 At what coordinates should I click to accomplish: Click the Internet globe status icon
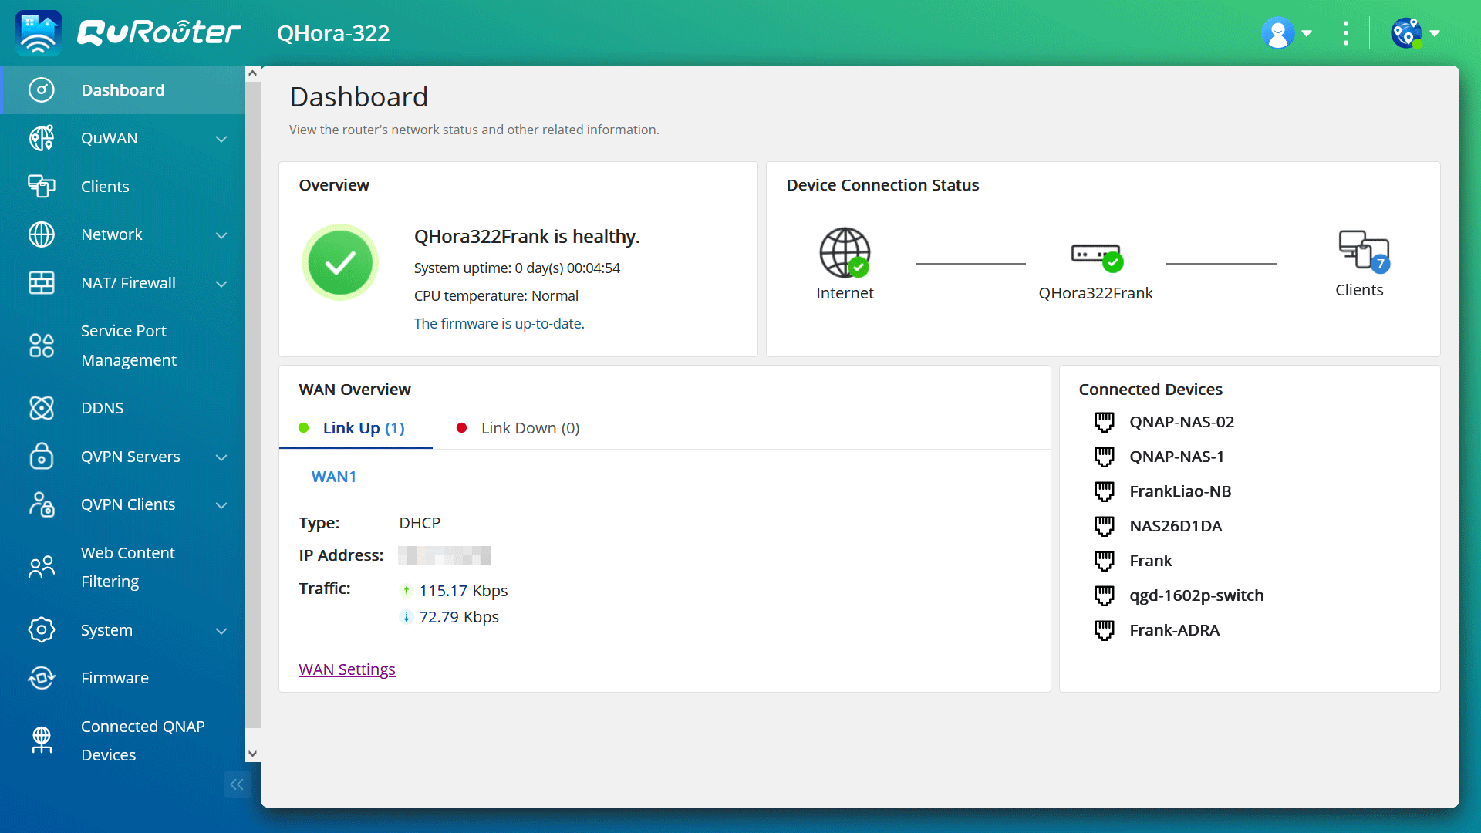(845, 253)
